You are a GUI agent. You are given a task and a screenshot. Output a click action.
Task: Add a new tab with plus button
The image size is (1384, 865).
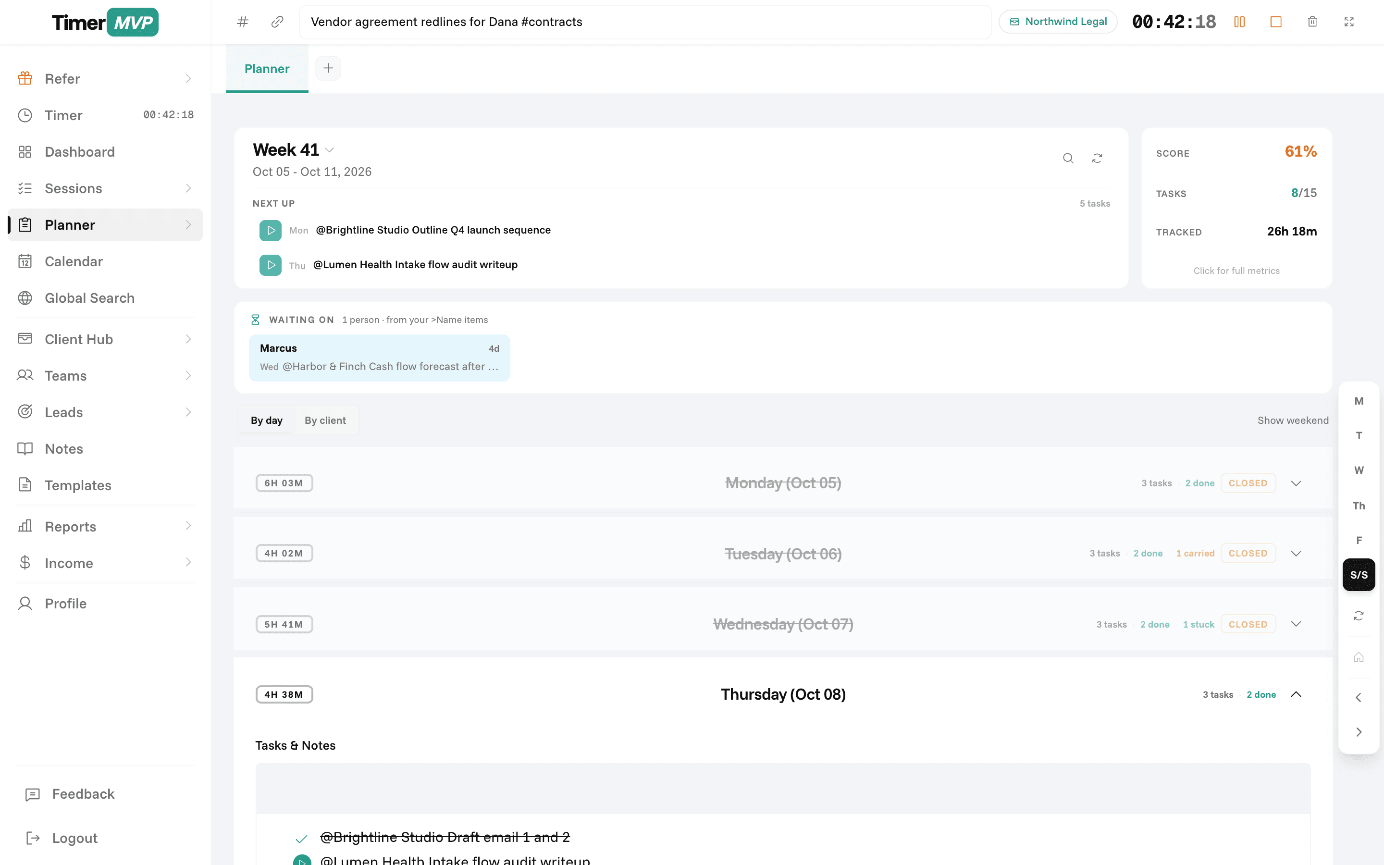328,68
